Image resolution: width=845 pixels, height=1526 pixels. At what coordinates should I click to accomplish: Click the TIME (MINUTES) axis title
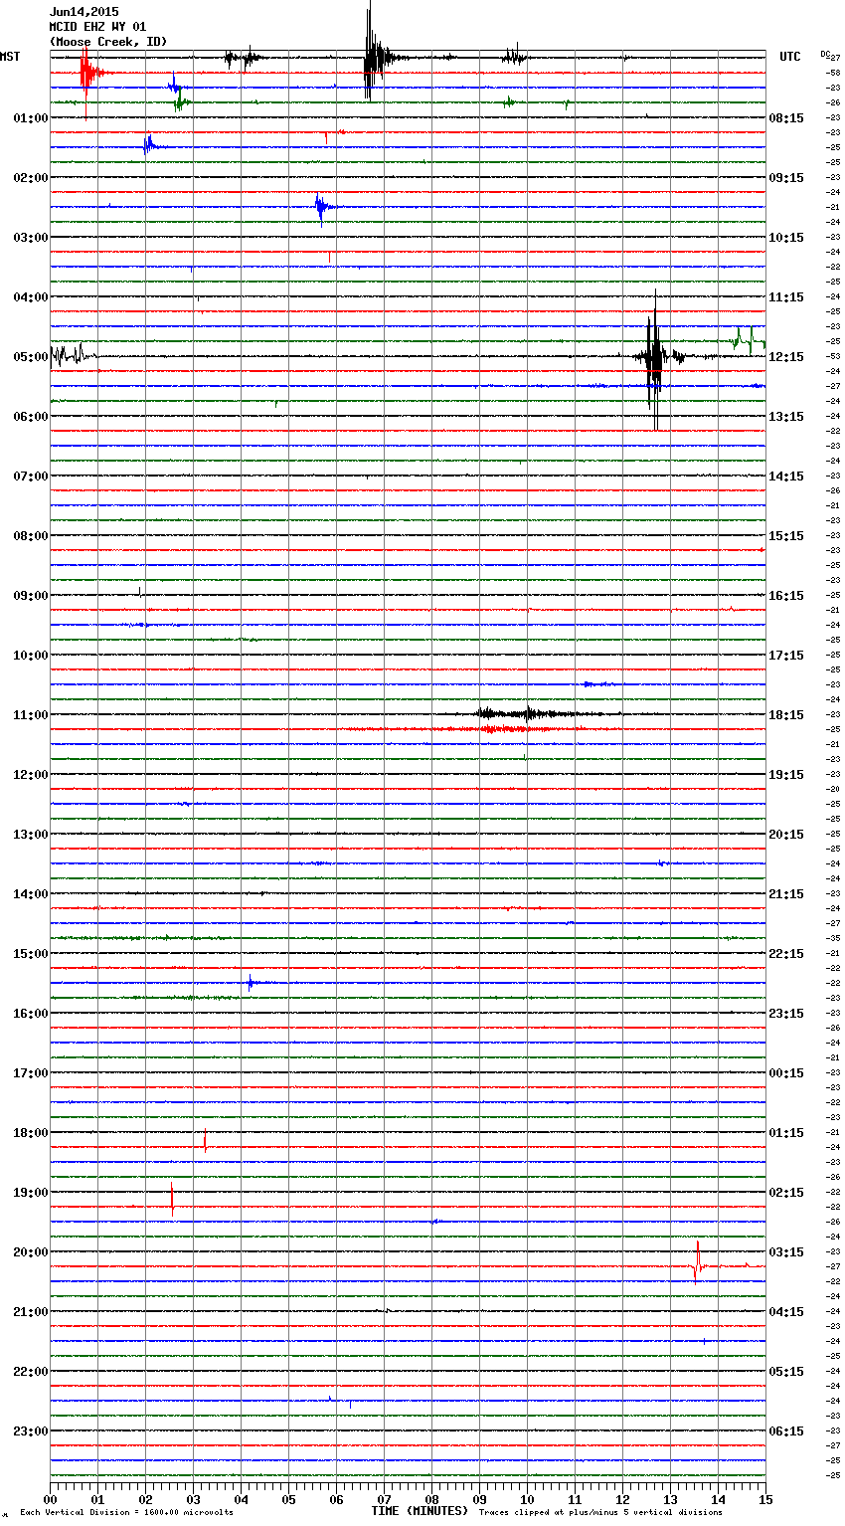tap(420, 1511)
